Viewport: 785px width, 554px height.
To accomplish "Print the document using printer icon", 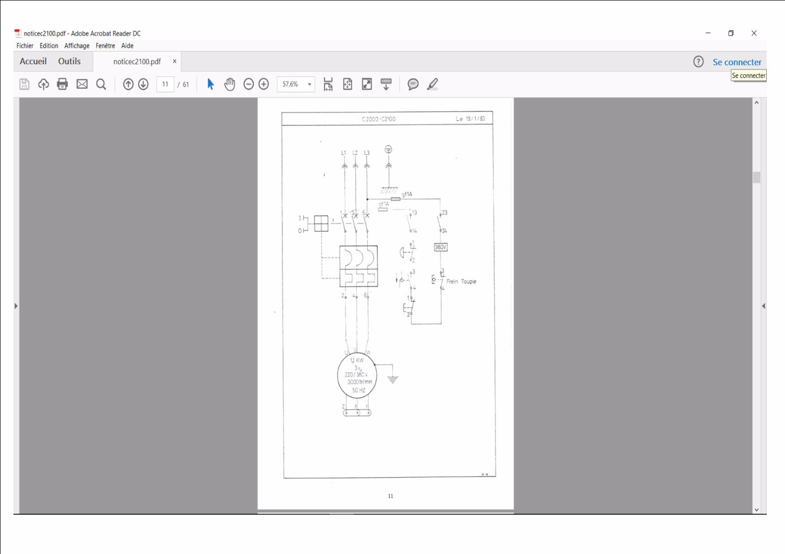I will coord(62,84).
